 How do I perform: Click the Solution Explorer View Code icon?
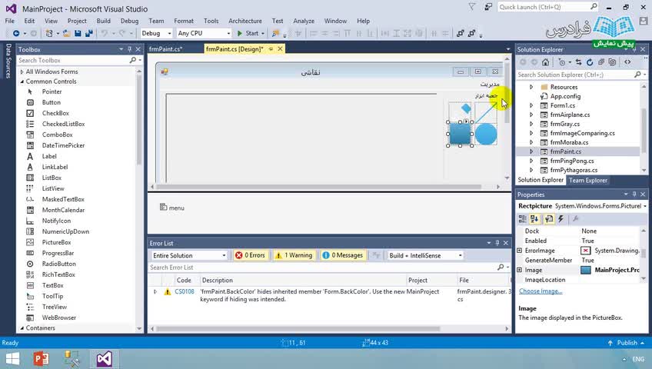tap(627, 62)
